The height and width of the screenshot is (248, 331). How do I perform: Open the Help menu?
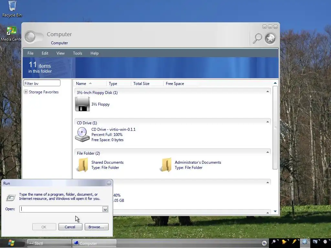tap(95, 53)
